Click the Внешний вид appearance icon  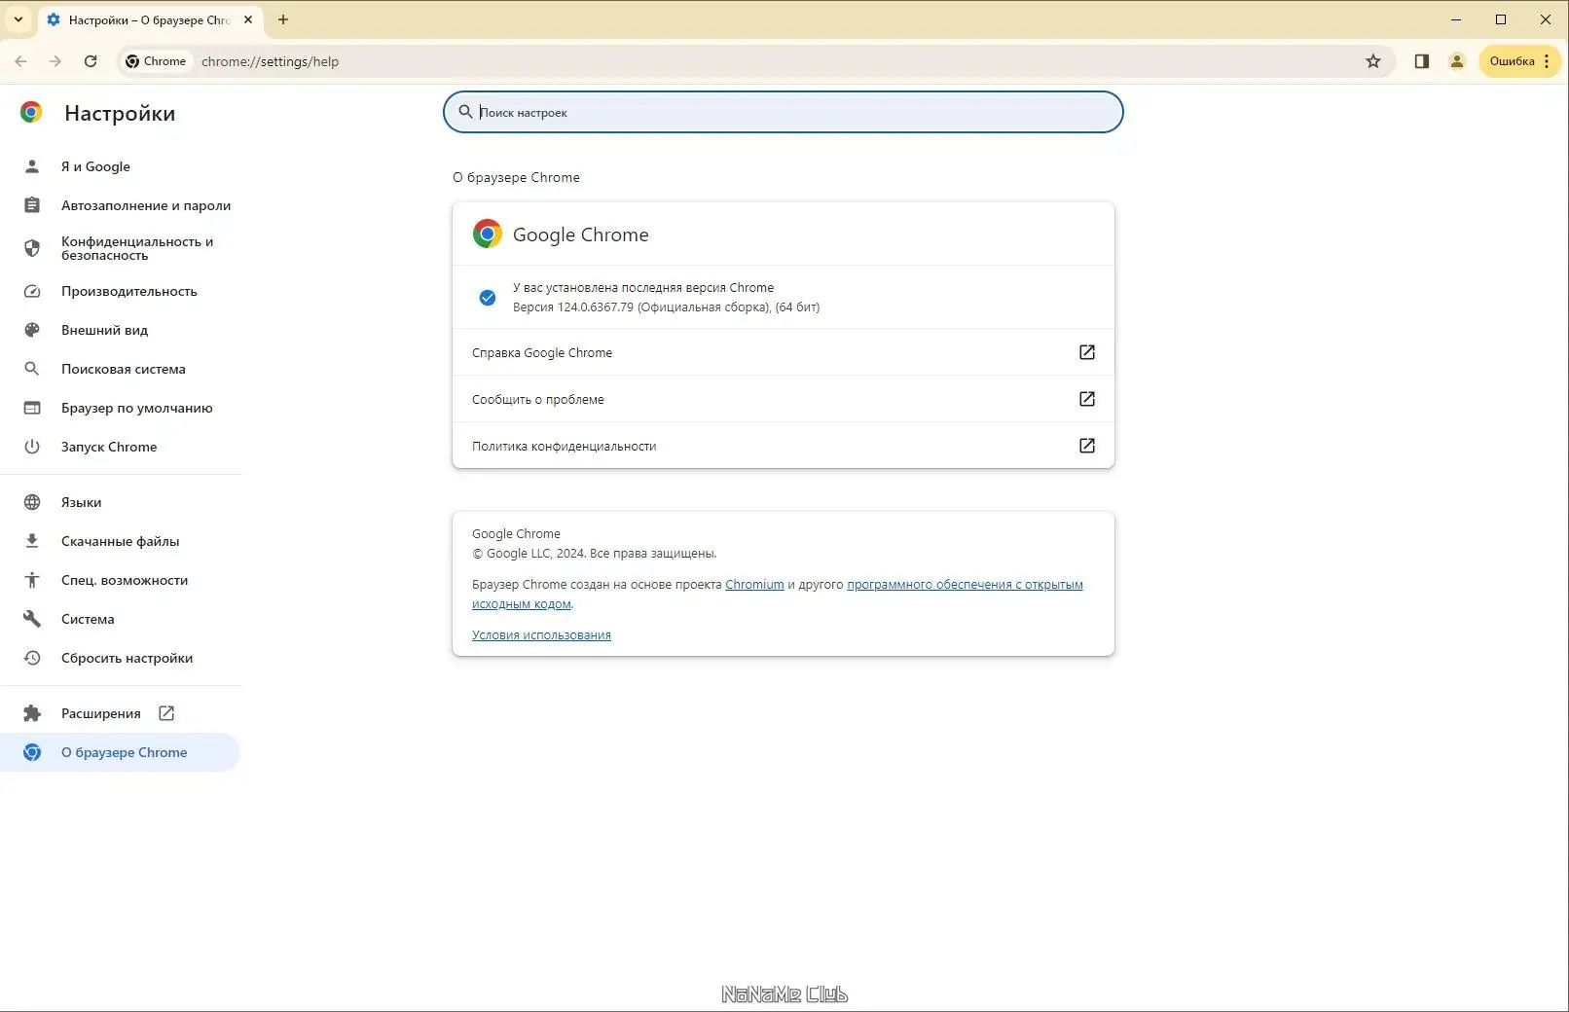(x=32, y=330)
